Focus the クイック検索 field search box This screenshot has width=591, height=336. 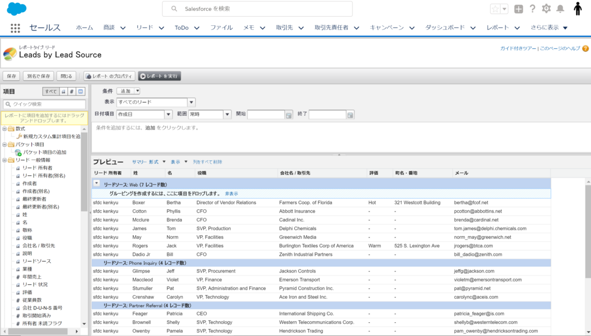point(44,104)
